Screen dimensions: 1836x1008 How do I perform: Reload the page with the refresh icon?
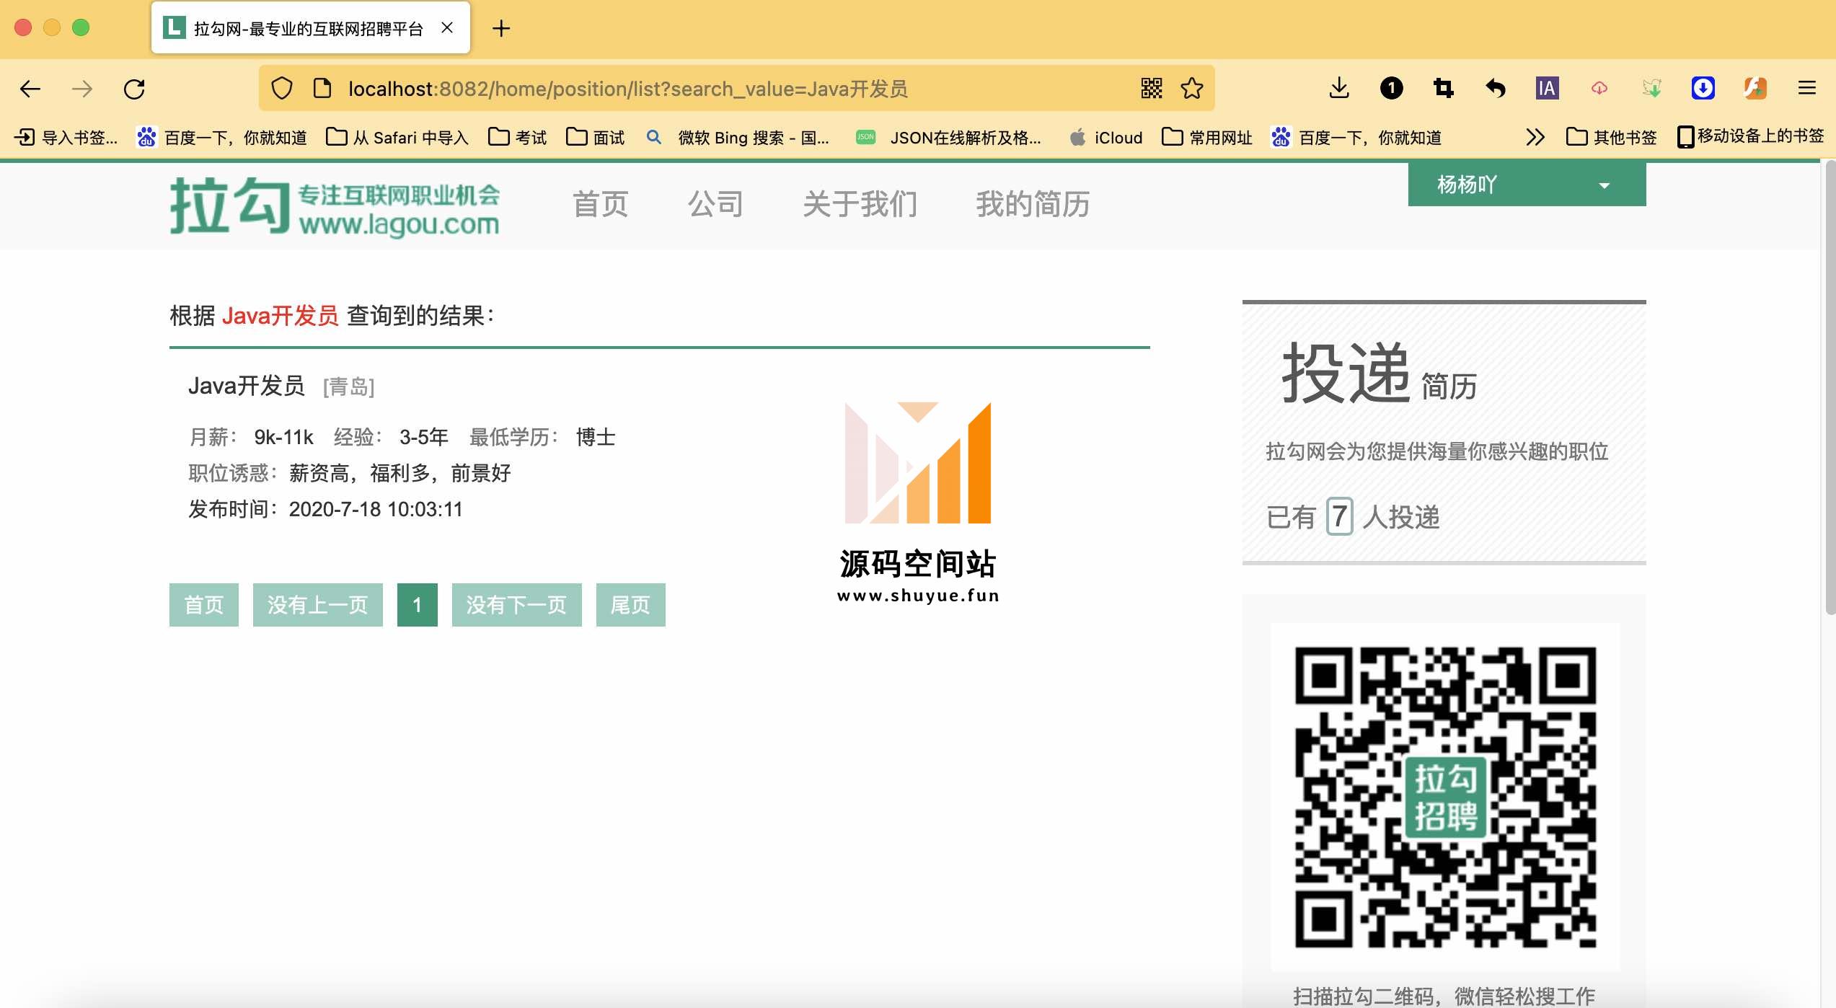[x=135, y=89]
